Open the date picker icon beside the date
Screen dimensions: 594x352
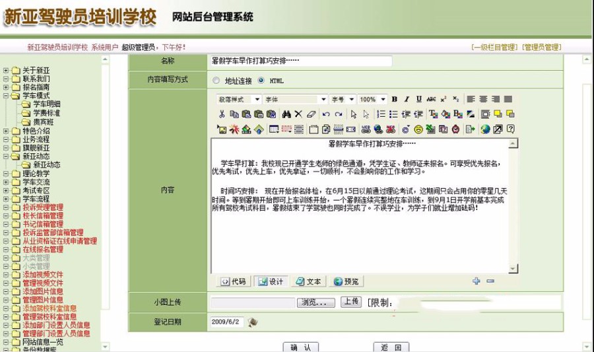(x=253, y=322)
